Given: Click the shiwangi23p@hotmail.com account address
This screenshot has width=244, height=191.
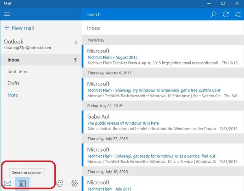Looking at the screenshot, I should pyautogui.click(x=27, y=48).
